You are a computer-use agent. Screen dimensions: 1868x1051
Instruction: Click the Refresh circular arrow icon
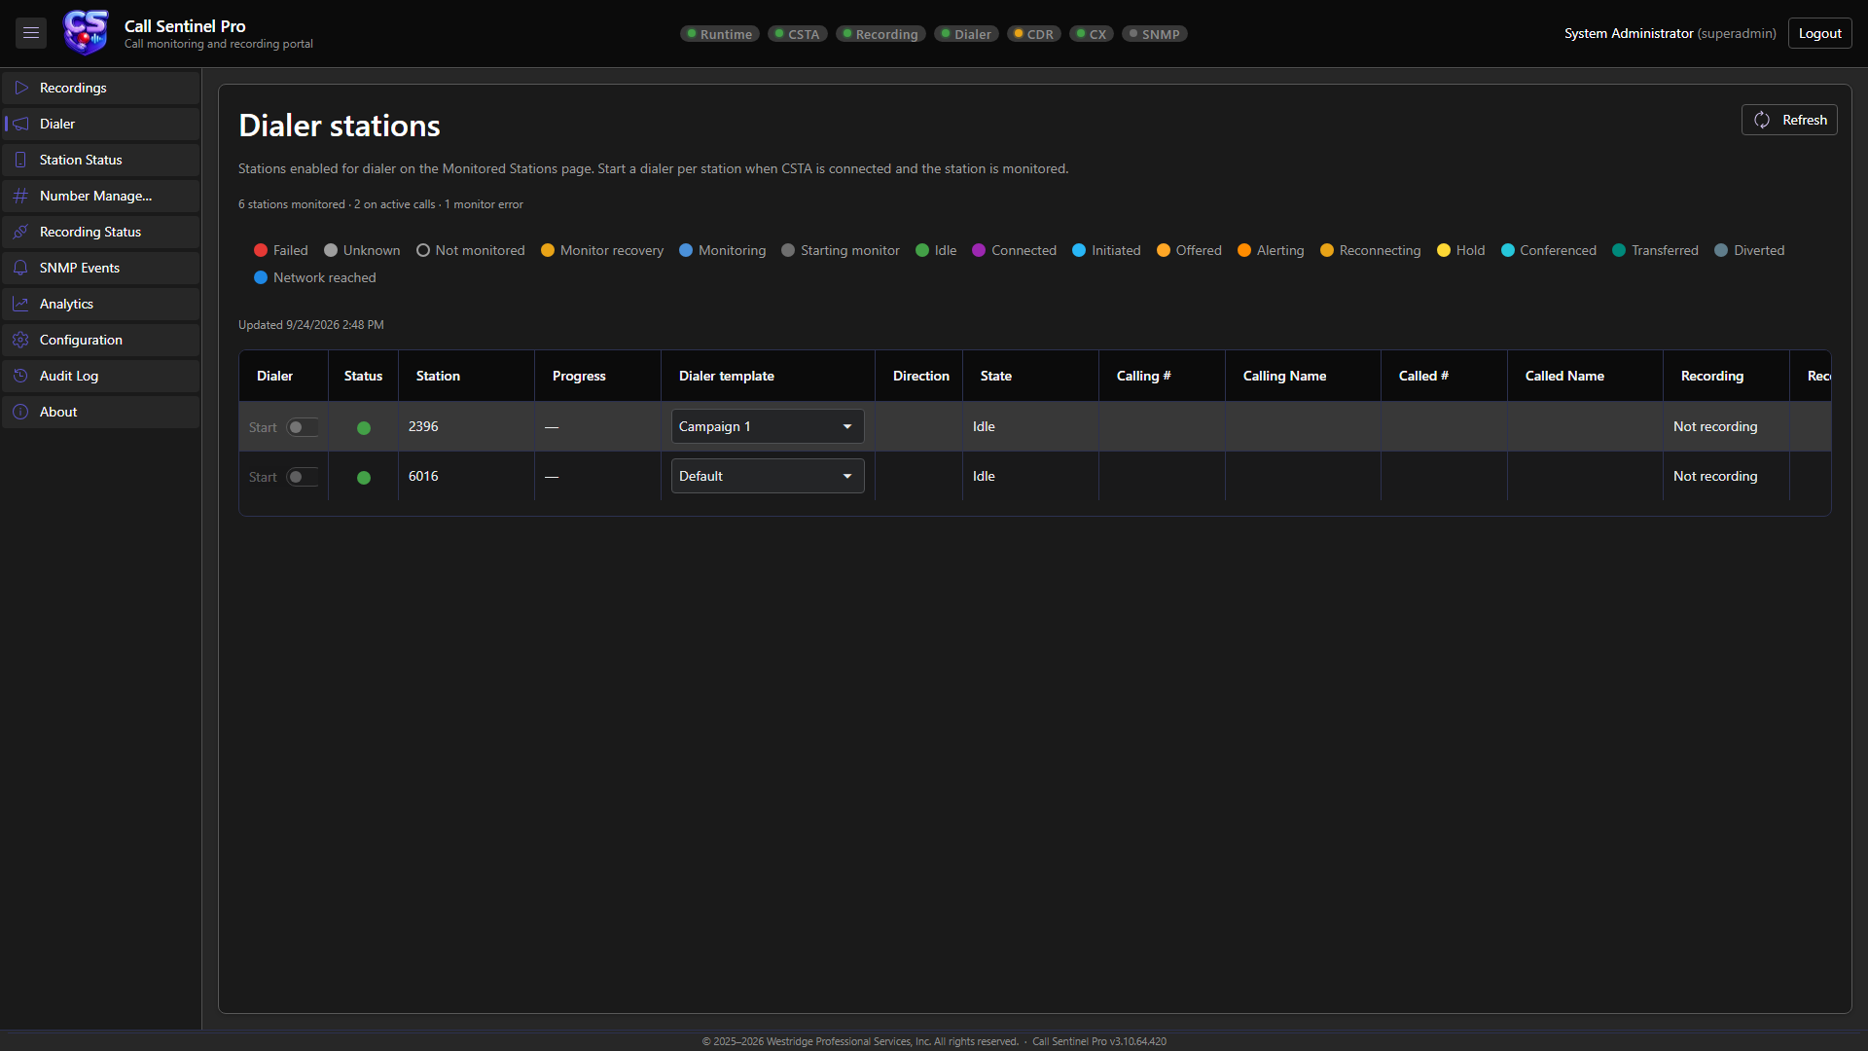[x=1762, y=120]
